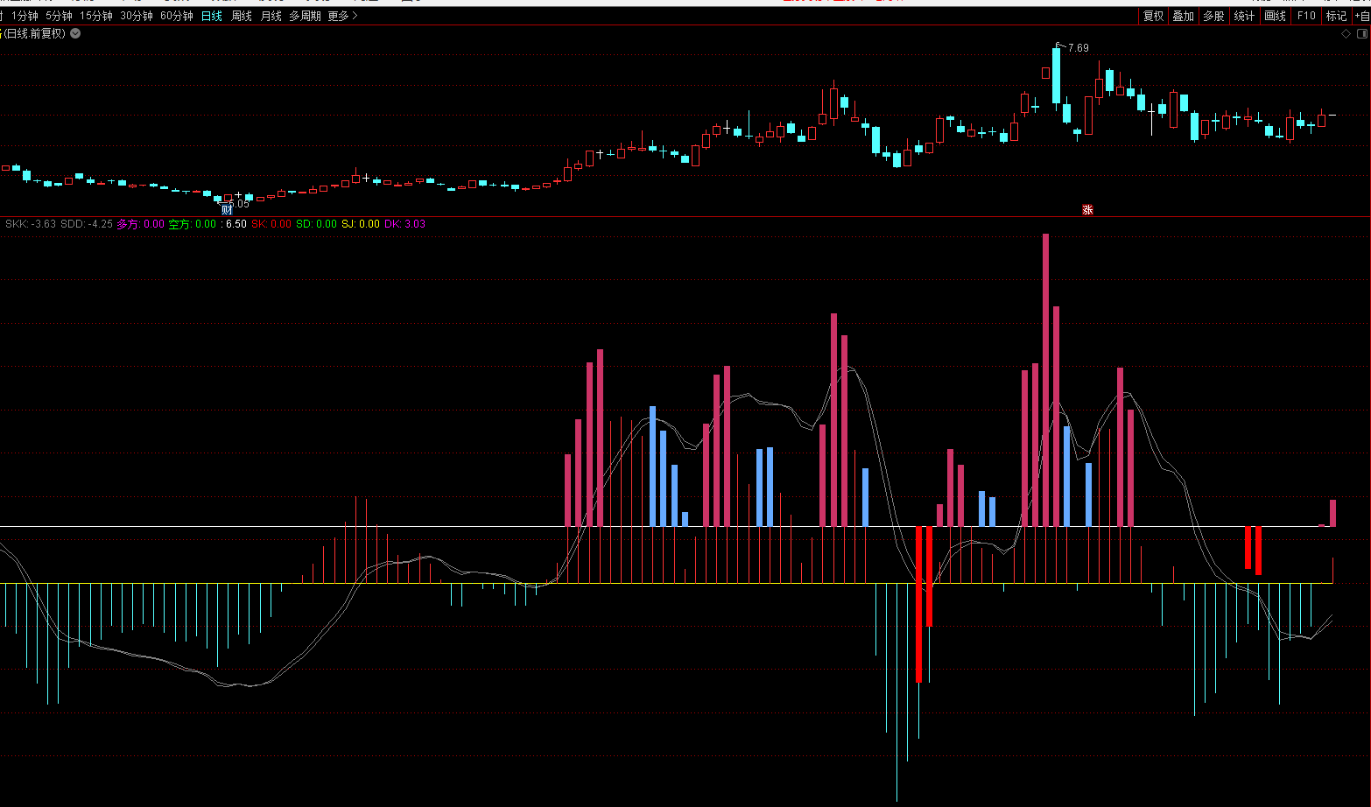Image resolution: width=1371 pixels, height=807 pixels.
Task: Click the 复权 adjustment button
Action: point(1153,16)
